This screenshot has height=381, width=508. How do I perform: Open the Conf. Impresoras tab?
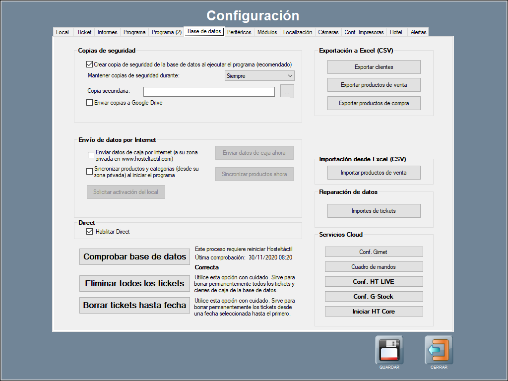pos(364,32)
